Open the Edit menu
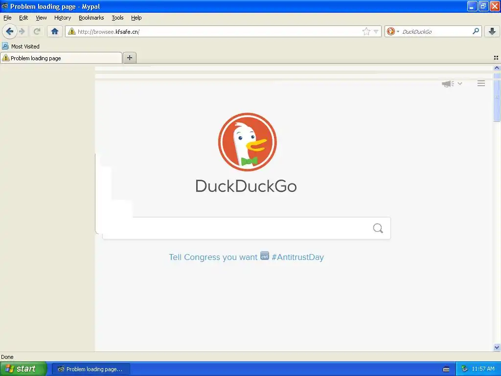This screenshot has width=501, height=376. tap(23, 18)
